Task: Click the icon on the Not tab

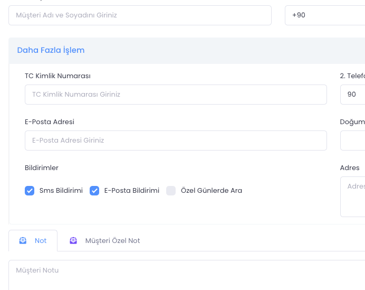Action: coord(23,240)
